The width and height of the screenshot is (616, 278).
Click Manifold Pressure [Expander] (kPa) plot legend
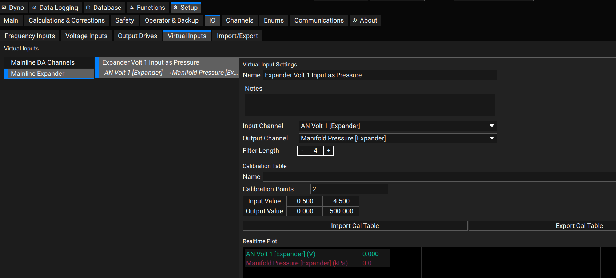[x=297, y=263]
